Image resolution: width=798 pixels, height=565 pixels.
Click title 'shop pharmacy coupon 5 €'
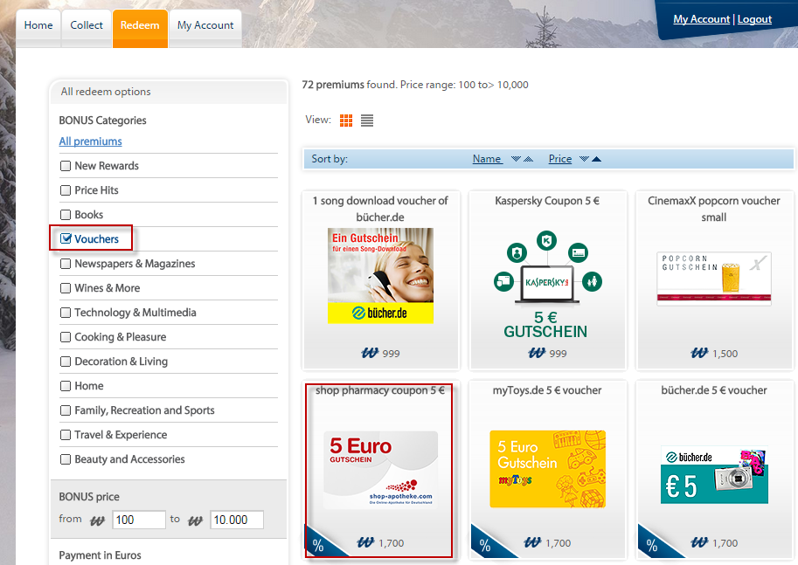click(x=380, y=390)
